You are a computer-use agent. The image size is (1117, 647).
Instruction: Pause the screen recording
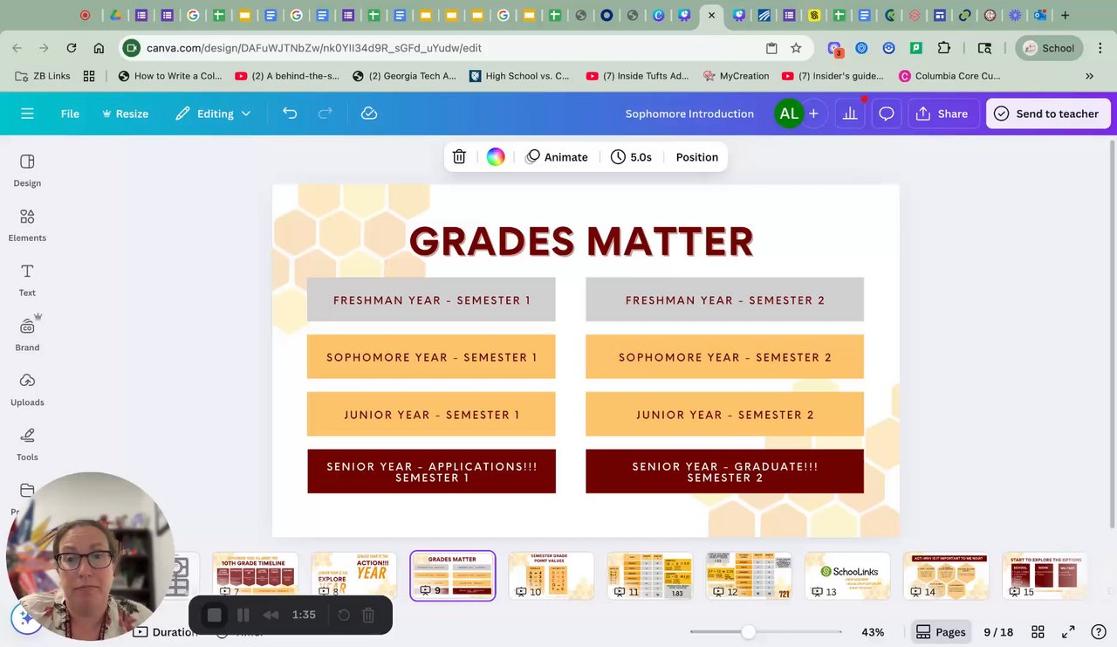[x=243, y=616]
